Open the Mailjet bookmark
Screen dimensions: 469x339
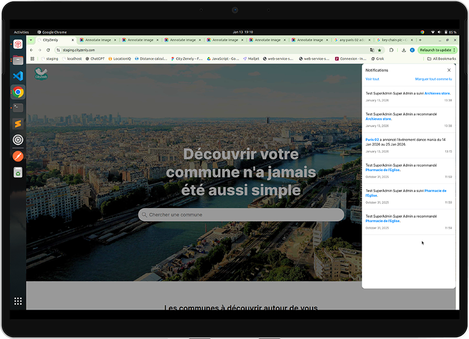[x=251, y=59]
